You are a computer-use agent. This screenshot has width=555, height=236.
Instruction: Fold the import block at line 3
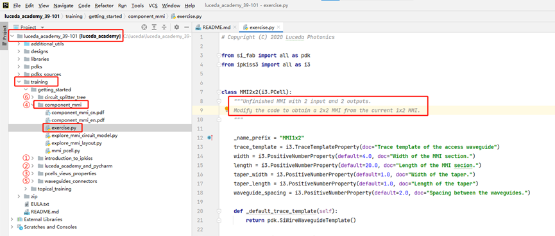(219, 56)
